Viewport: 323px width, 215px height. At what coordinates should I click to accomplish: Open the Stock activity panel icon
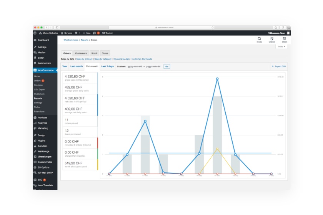pyautogui.click(x=284, y=40)
